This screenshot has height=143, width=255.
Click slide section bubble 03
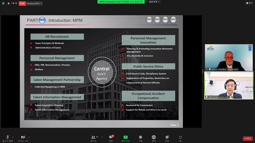pos(157,20)
